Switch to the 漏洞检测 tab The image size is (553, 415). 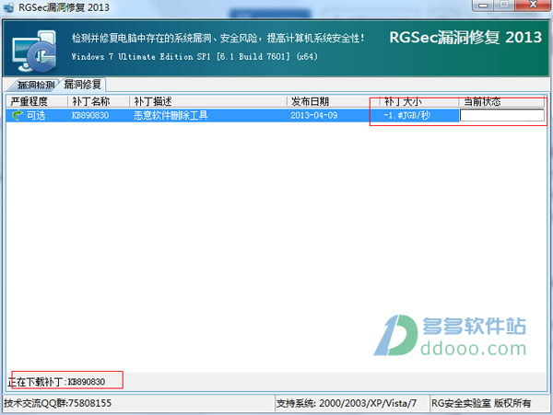34,85
